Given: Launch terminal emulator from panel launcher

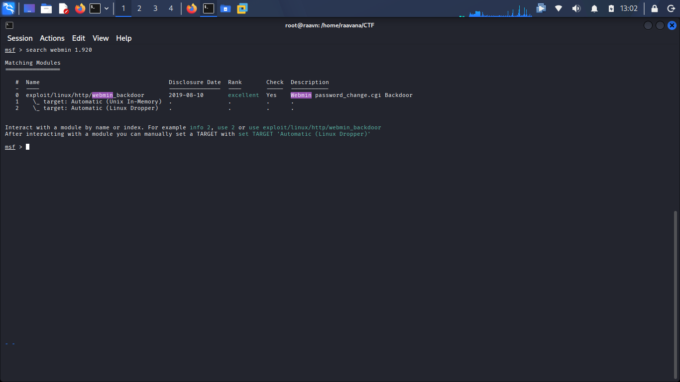Looking at the screenshot, I should [x=95, y=8].
